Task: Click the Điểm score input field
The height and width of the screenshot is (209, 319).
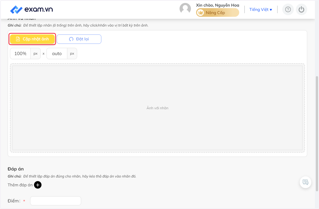Action: point(56,201)
